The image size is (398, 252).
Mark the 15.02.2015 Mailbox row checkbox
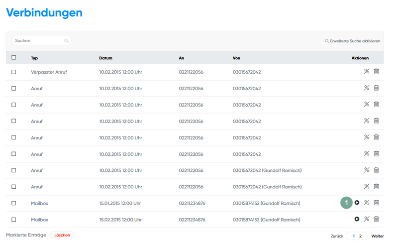coord(14,220)
